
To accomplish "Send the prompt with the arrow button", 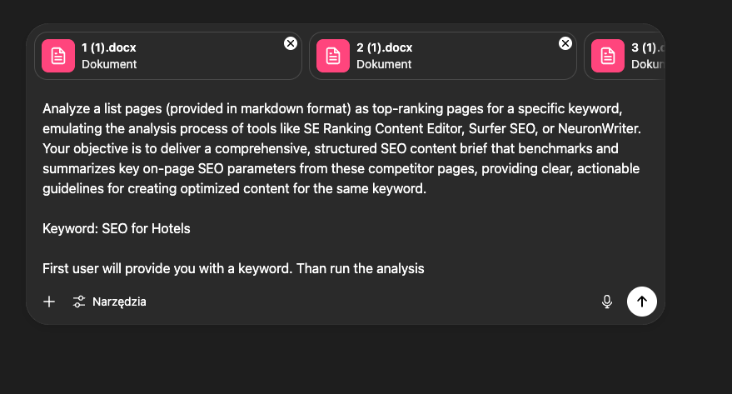I will click(641, 302).
